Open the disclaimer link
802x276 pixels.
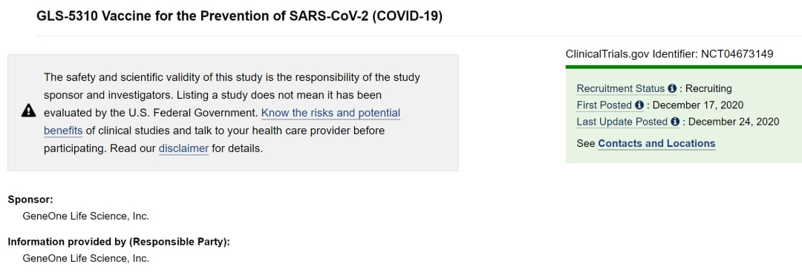[x=183, y=148]
